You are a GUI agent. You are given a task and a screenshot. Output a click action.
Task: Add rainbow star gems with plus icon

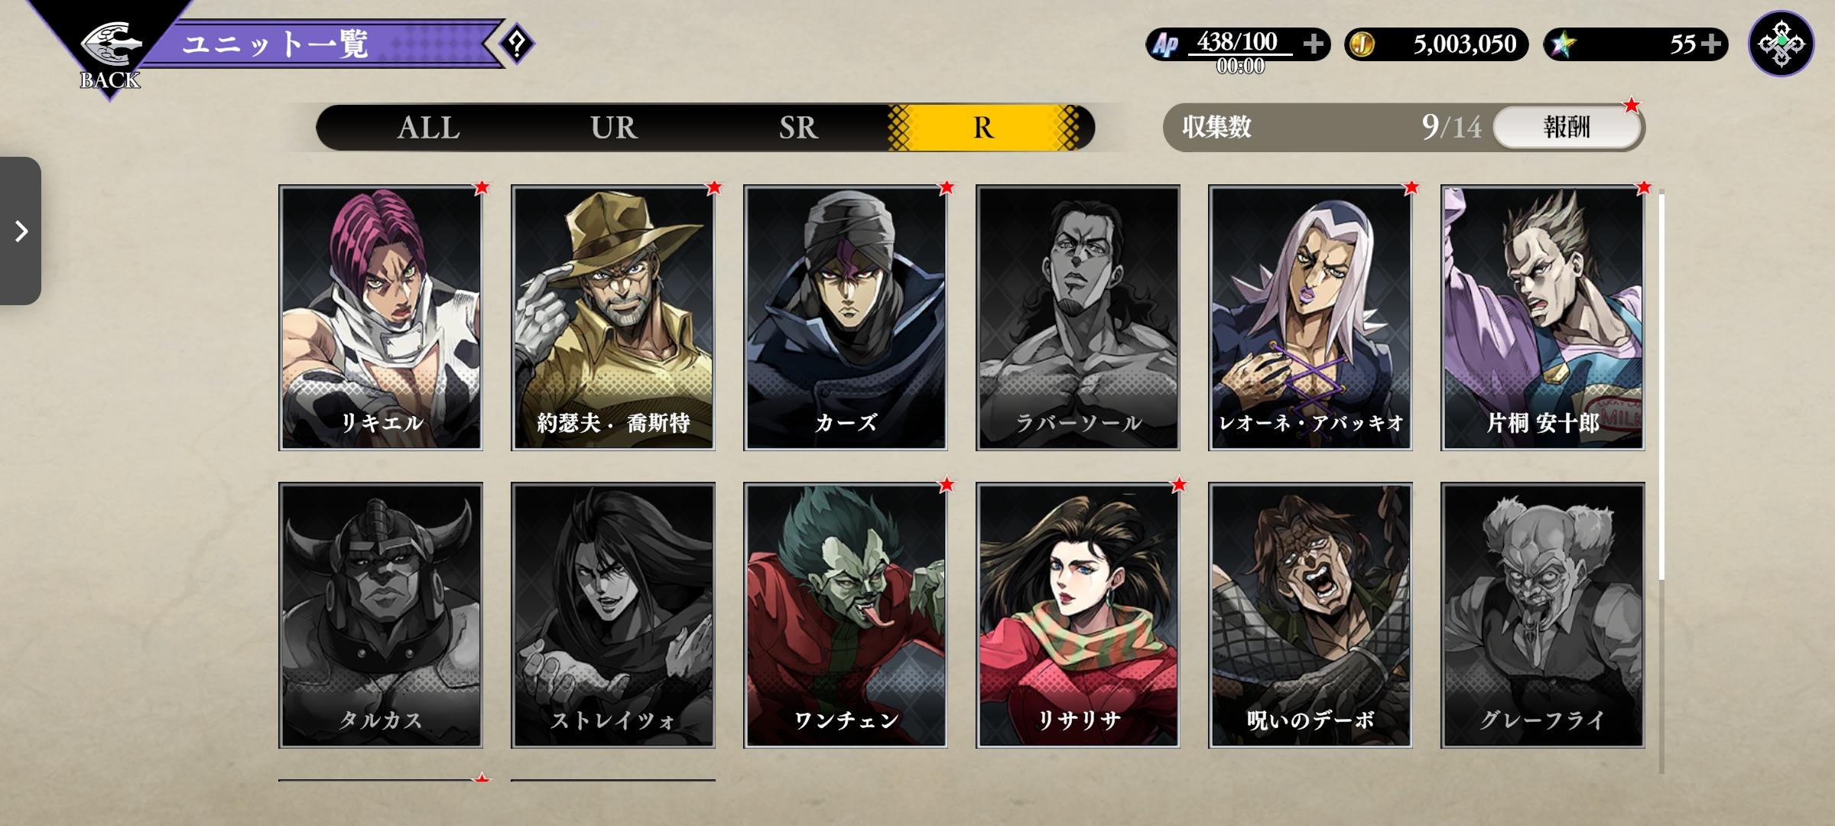1713,44
